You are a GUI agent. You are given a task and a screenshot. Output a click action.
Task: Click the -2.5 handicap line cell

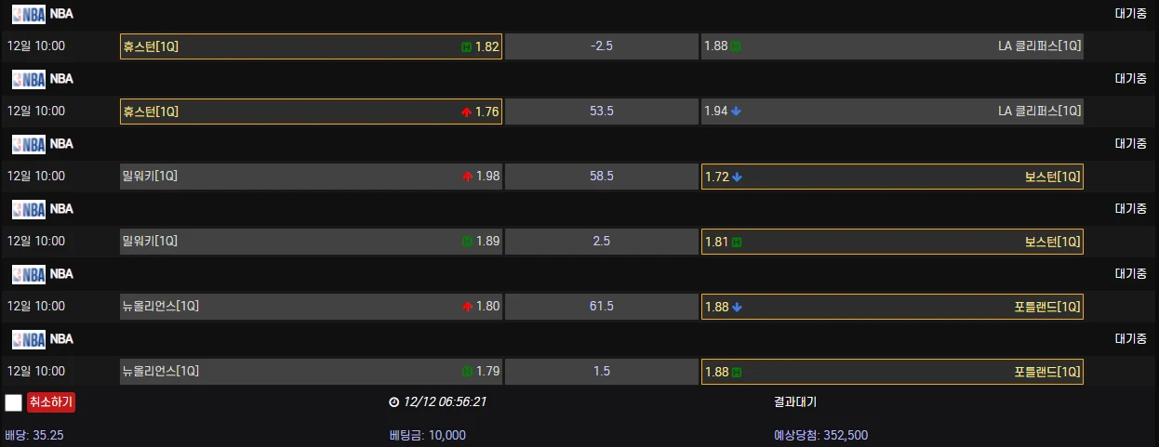601,46
